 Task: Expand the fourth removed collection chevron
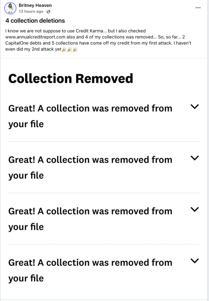pyautogui.click(x=195, y=260)
